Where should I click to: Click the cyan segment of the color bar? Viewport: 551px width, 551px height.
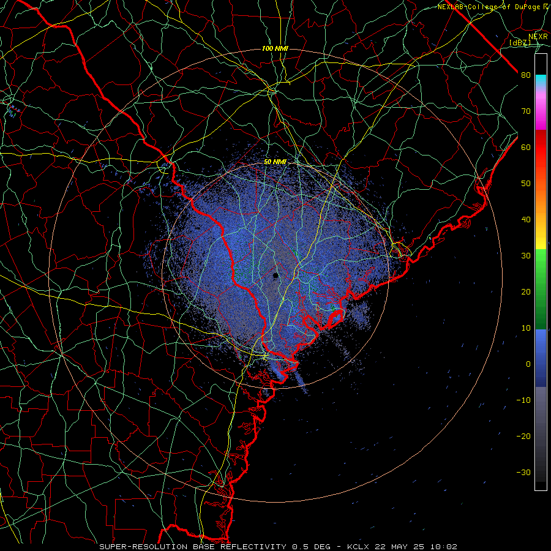click(541, 80)
